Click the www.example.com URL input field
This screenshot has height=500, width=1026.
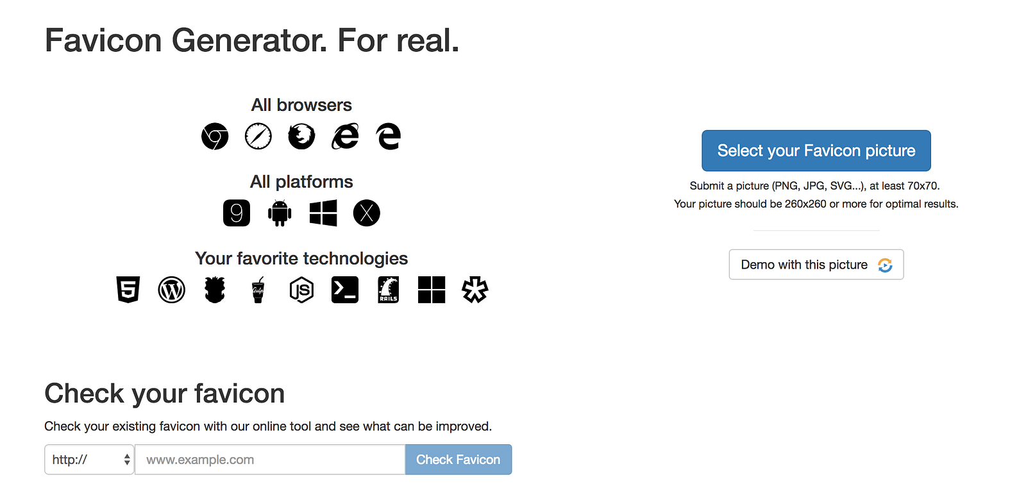click(x=270, y=460)
